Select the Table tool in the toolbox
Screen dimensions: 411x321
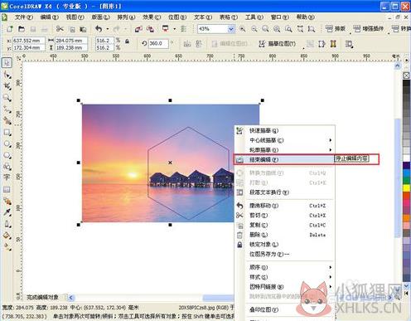click(7, 189)
